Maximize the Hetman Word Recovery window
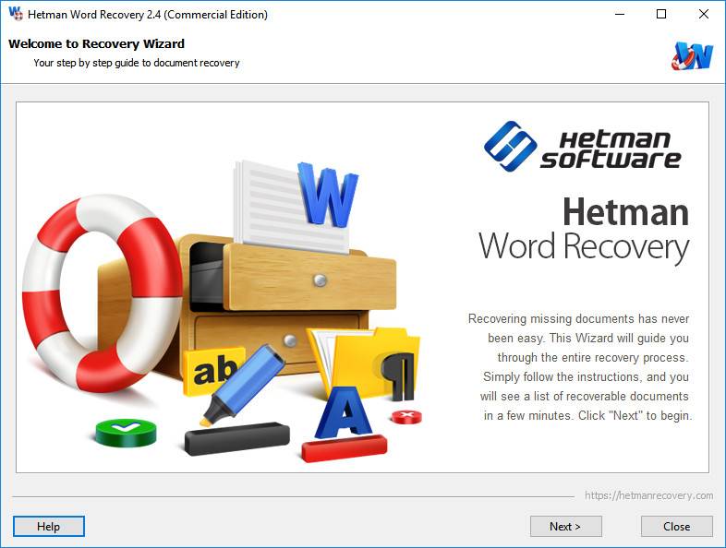Image resolution: width=726 pixels, height=548 pixels. click(661, 14)
